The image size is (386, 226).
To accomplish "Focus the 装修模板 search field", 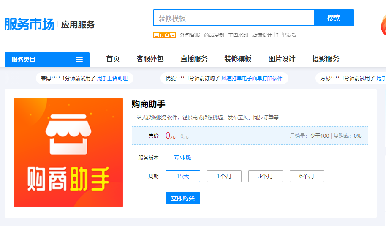I will pos(234,18).
